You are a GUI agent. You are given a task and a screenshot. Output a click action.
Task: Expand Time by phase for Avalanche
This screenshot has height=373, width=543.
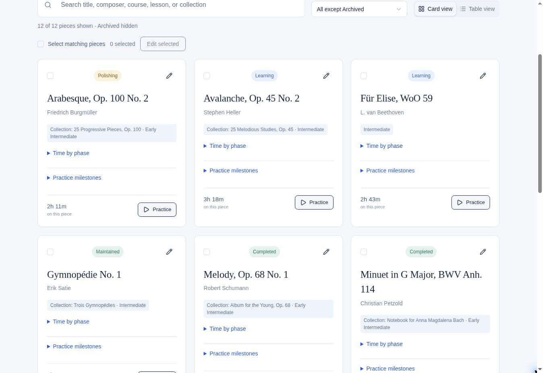(x=225, y=146)
